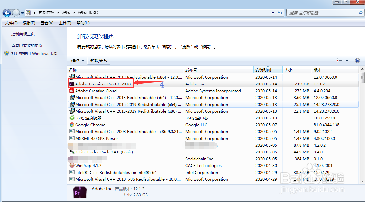
Task: Click 程序 breadcrumb in address bar
Action: [66, 13]
